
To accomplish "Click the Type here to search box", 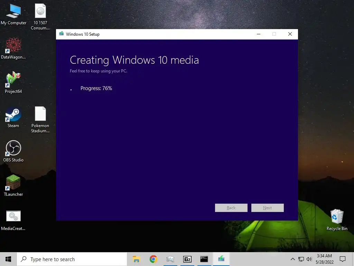I will pyautogui.click(x=72, y=259).
